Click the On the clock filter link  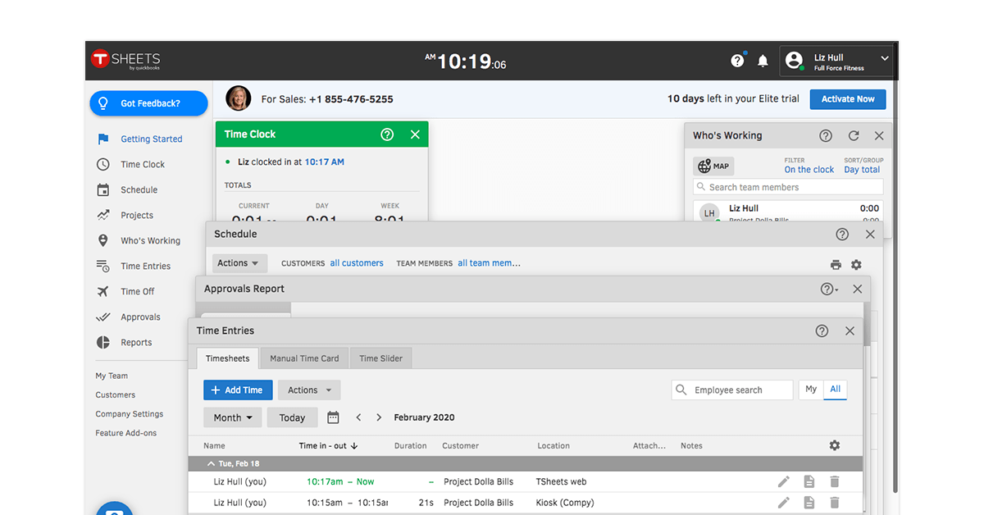[809, 170]
